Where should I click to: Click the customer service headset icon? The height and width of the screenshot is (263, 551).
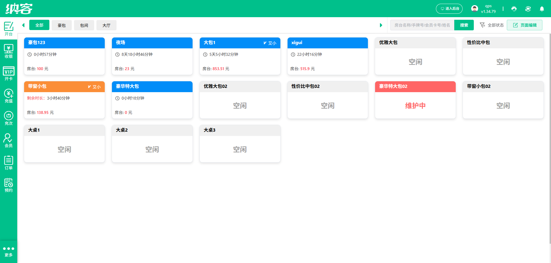point(514,9)
